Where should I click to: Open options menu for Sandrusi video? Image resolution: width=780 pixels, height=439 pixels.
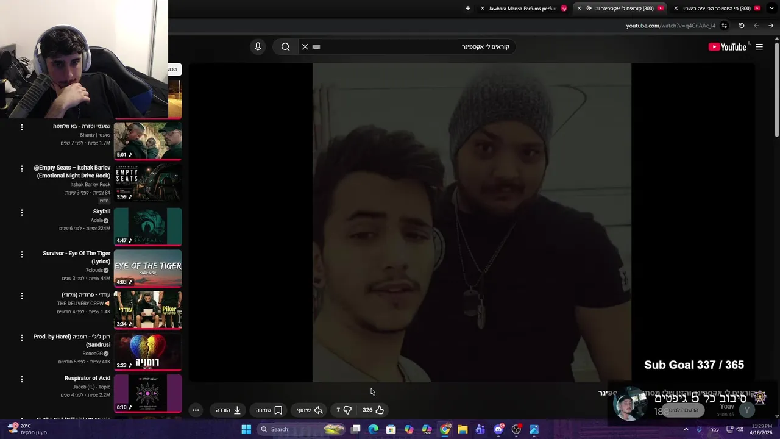22,337
